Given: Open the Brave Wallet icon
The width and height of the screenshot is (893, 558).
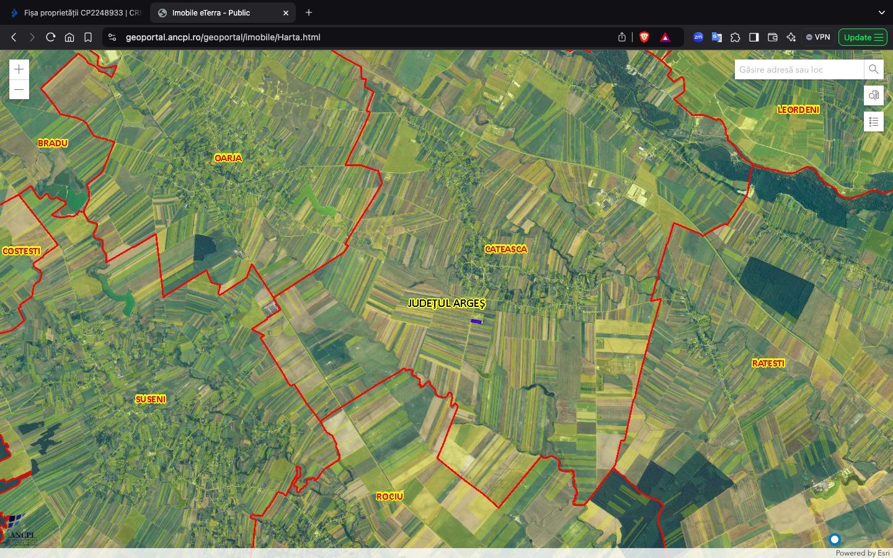Looking at the screenshot, I should (x=772, y=37).
